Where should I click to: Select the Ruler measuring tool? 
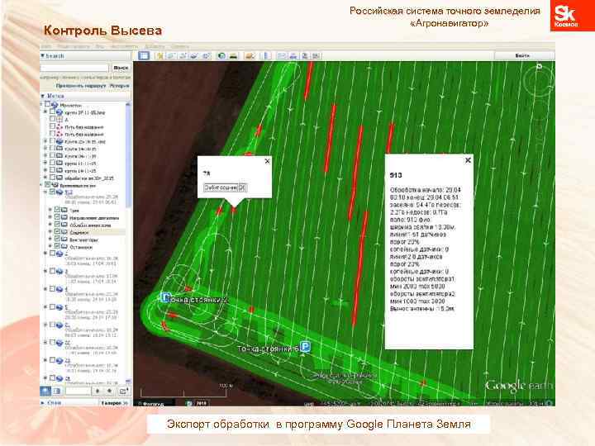(267, 56)
